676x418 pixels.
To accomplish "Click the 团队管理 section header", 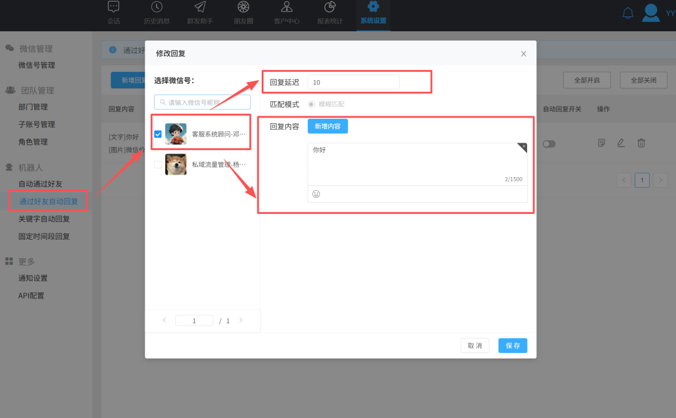I will pyautogui.click(x=38, y=91).
